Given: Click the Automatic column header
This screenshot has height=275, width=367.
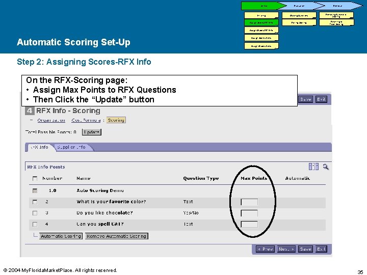Looking at the screenshot, I should point(298,178).
